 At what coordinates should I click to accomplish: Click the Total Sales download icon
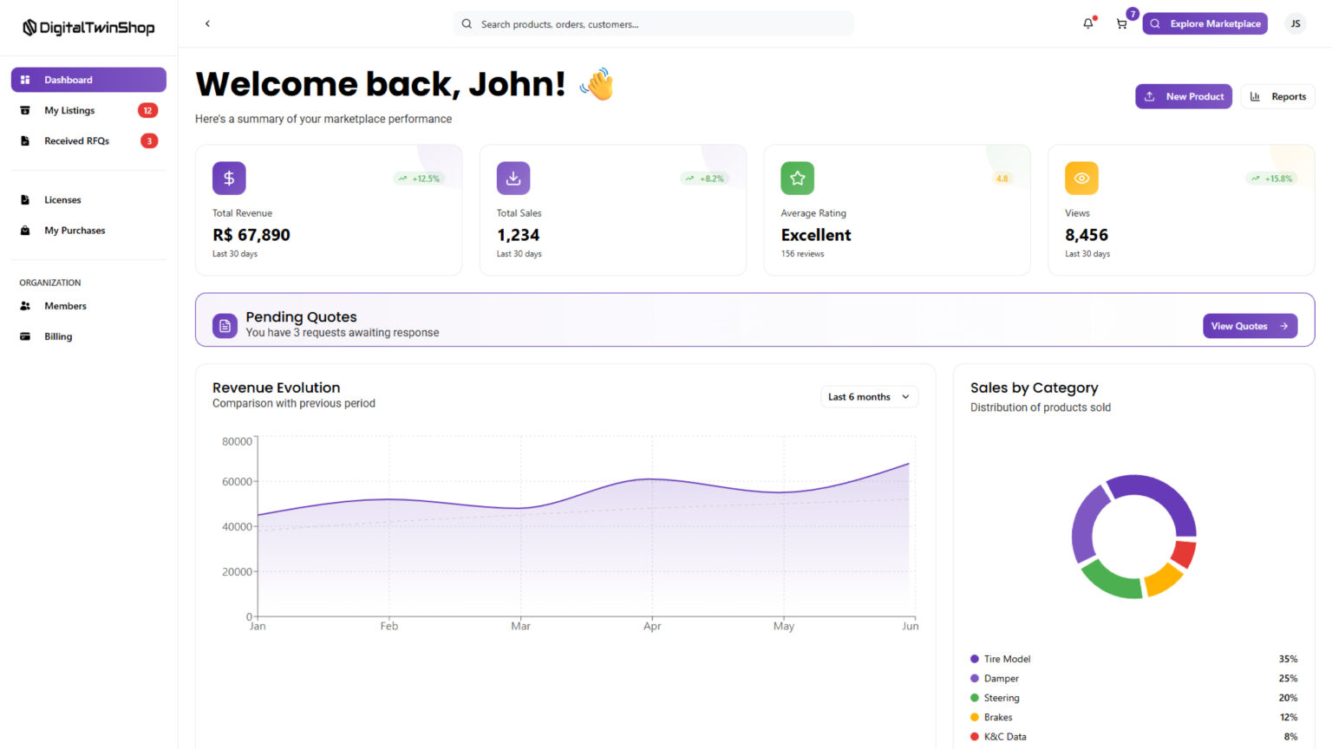[x=513, y=179]
